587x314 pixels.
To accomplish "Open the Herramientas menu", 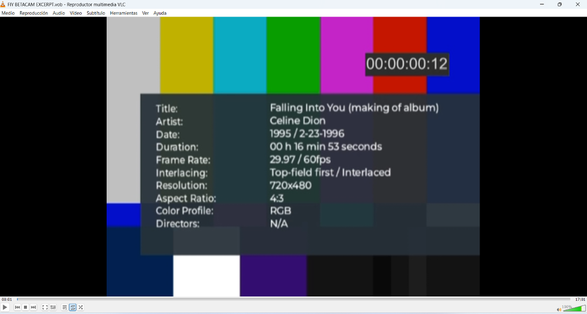I will (123, 13).
